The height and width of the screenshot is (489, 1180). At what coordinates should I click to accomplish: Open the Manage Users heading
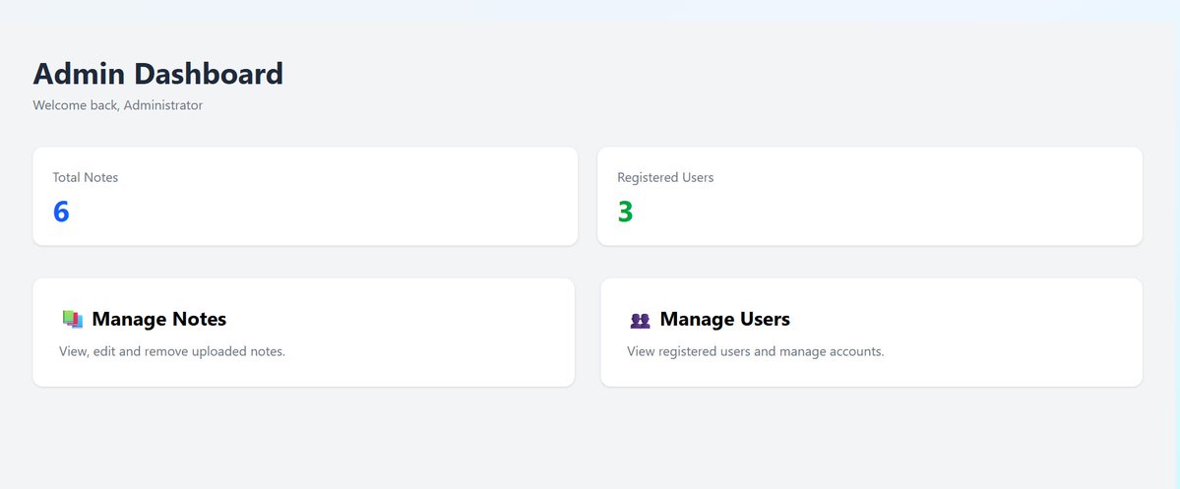[724, 319]
